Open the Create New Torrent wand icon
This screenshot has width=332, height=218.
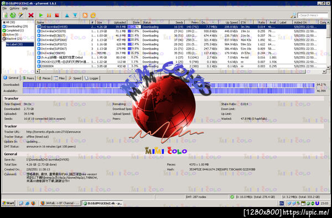[x=20, y=15]
